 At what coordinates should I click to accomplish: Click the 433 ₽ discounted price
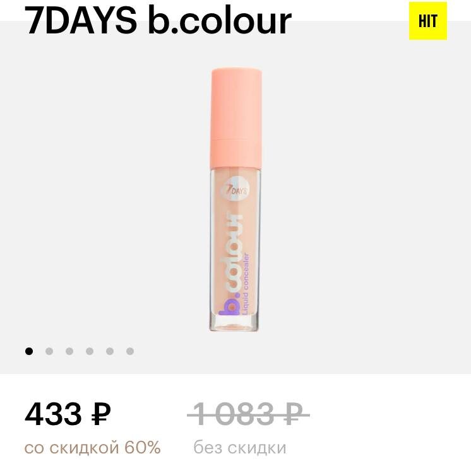coord(68,414)
